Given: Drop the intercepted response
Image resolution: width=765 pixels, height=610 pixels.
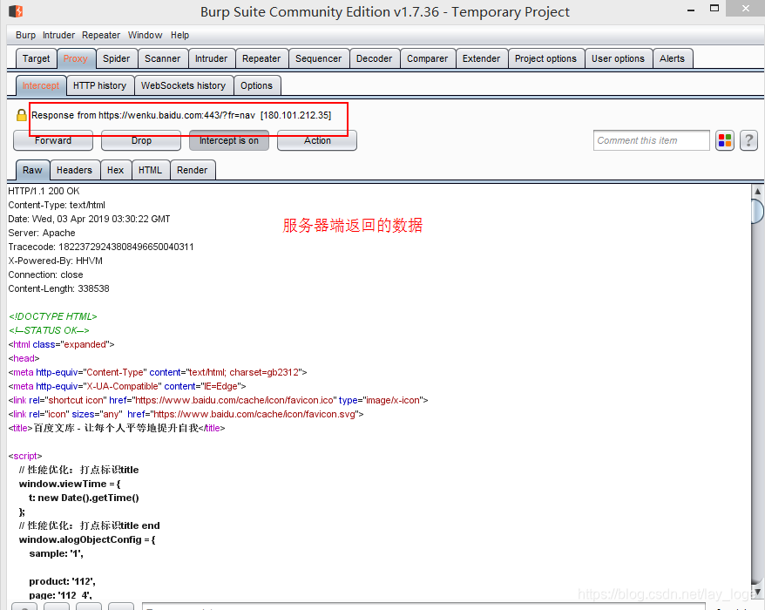Looking at the screenshot, I should coord(141,140).
